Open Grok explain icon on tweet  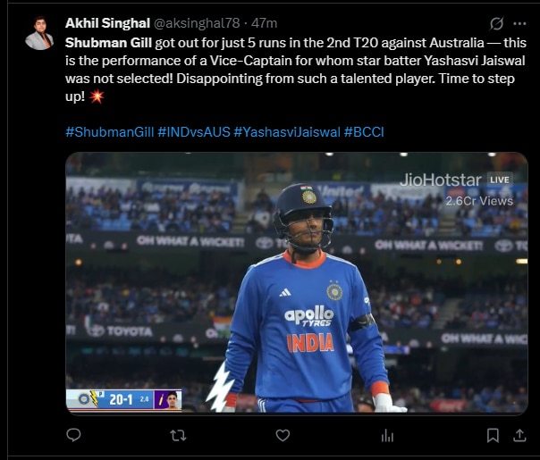tap(496, 24)
